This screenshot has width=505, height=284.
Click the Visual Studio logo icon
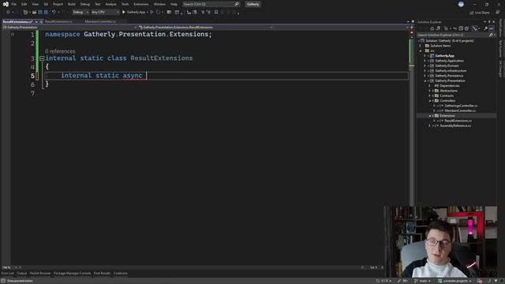click(x=6, y=4)
